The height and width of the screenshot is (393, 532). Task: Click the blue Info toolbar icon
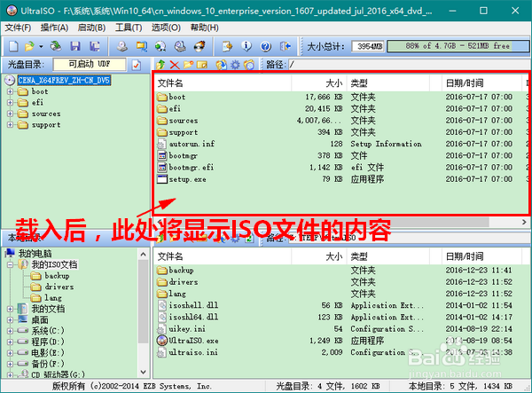246,46
